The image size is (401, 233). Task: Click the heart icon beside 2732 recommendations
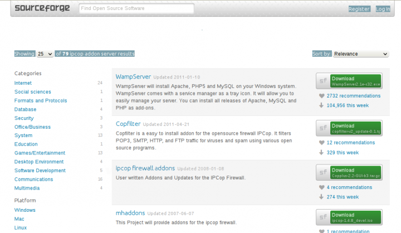tap(321, 96)
